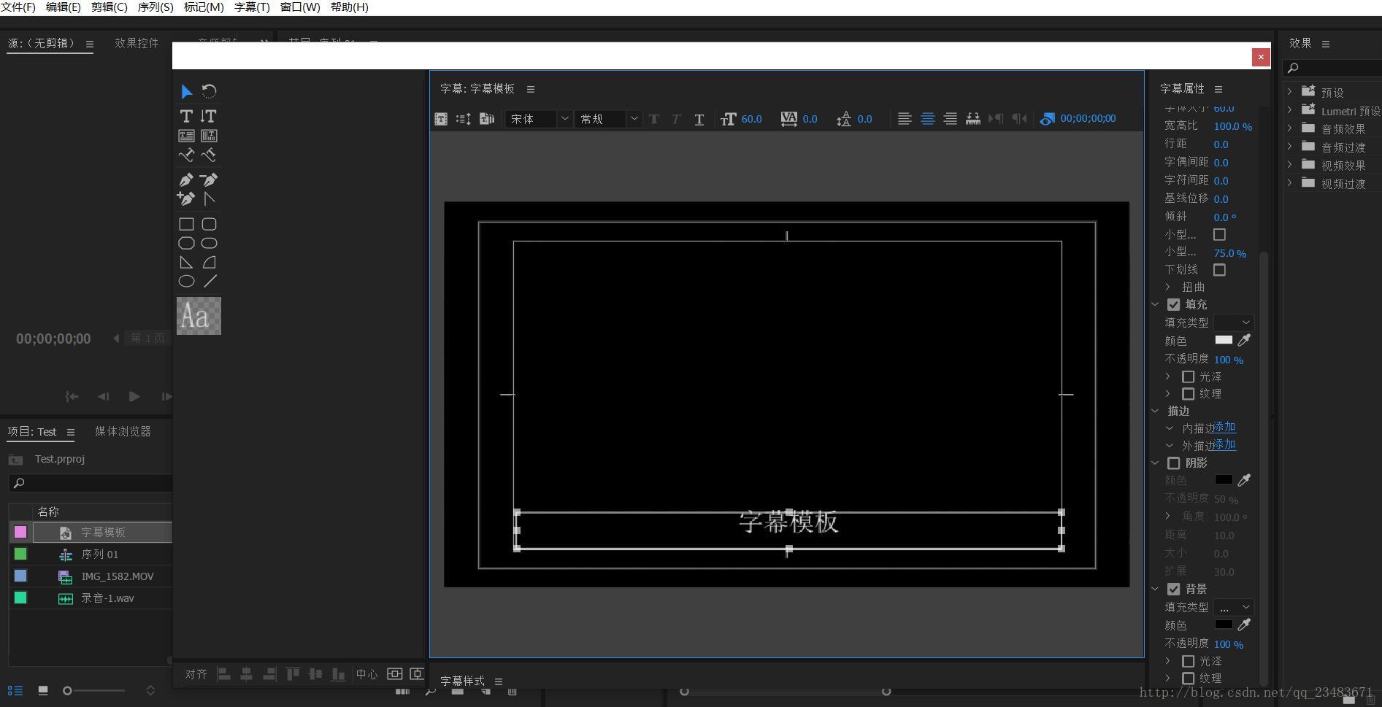Switch to the 媒体浏览器 tab
The width and height of the screenshot is (1382, 707).
(123, 432)
